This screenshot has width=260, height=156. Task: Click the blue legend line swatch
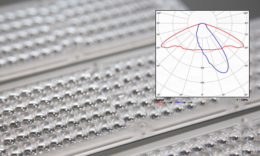coord(178,103)
